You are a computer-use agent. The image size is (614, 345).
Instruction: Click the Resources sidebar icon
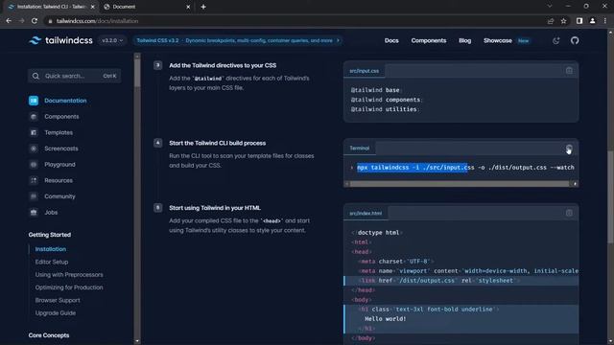pyautogui.click(x=34, y=180)
